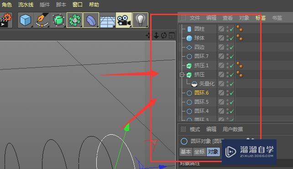Switch to the 坐标 tab

coord(199,152)
